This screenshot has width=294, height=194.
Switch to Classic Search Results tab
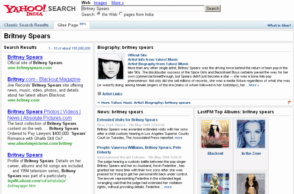pyautogui.click(x=26, y=25)
